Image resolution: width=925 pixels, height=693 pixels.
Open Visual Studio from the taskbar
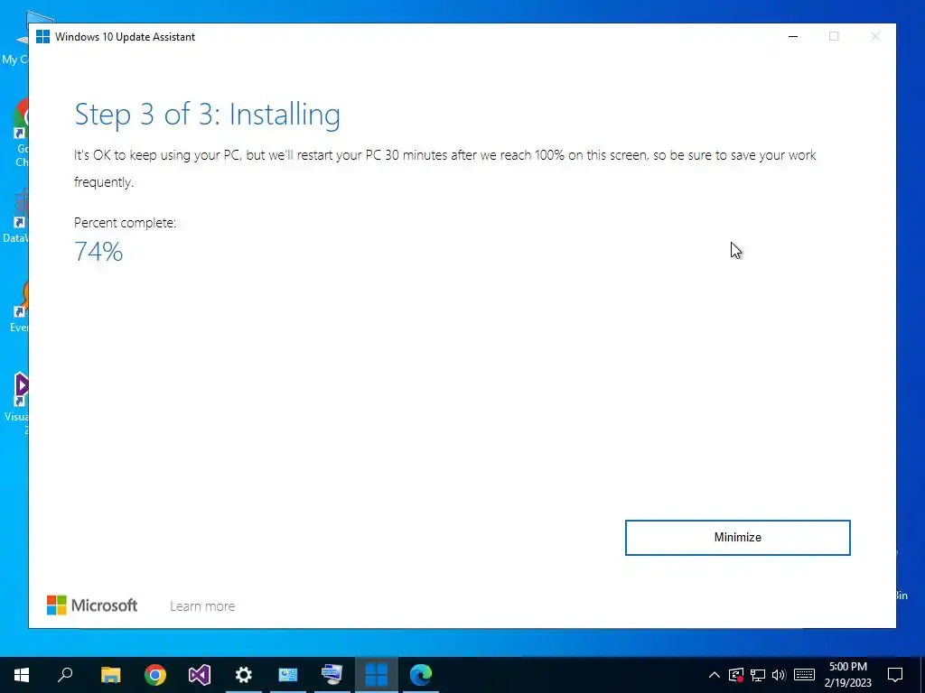click(x=200, y=675)
